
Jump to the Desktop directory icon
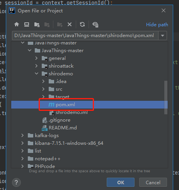click(x=27, y=24)
